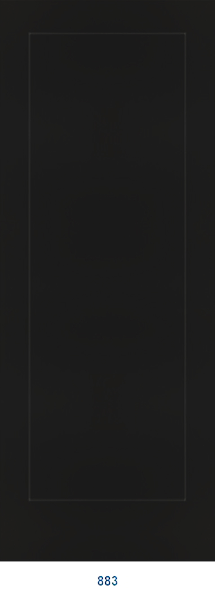This screenshot has width=215, height=601.
Task: Click the recessed center panel of door
Action: [x=107, y=267]
